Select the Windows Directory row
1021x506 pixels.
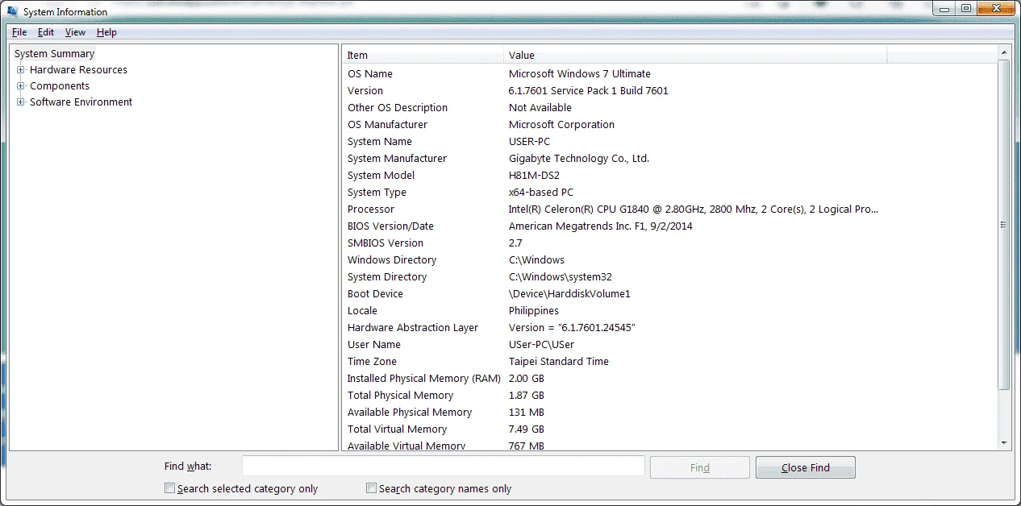pyautogui.click(x=669, y=260)
